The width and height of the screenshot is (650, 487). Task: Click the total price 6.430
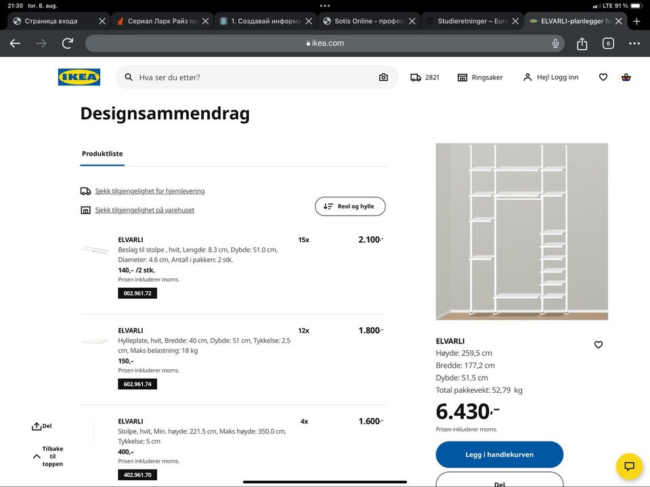point(468,412)
